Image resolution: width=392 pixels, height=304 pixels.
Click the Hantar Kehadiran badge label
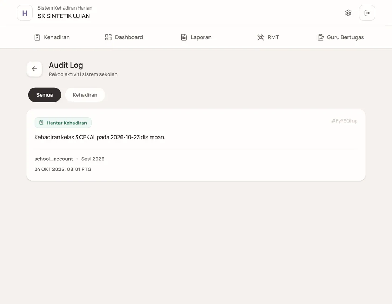63,123
